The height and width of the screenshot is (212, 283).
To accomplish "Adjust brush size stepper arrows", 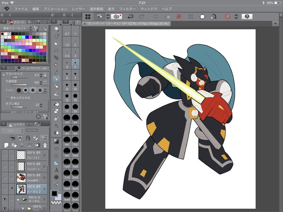I will click(41, 75).
